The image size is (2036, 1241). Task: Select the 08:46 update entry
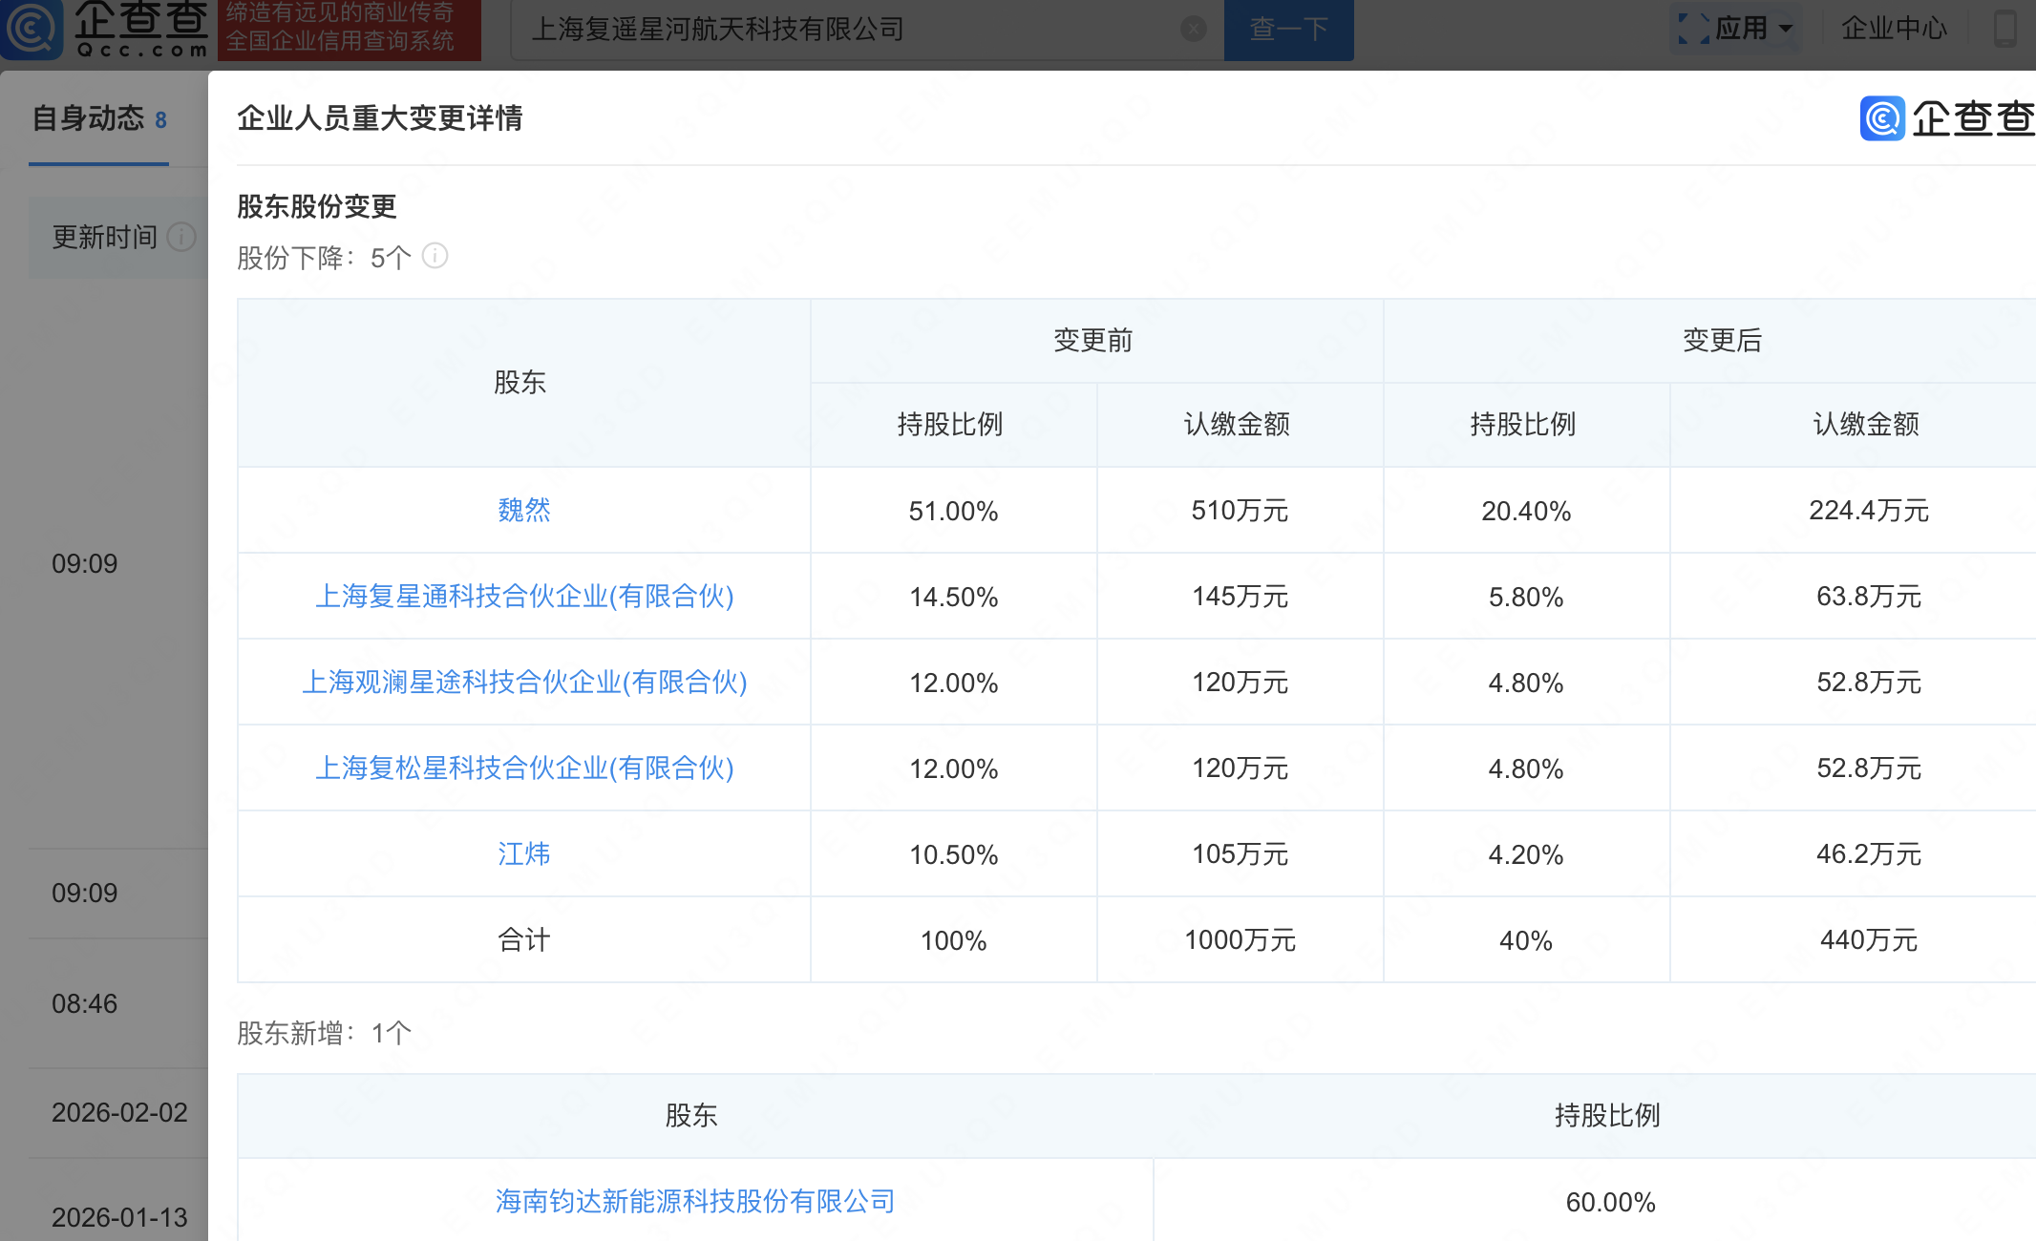click(85, 1004)
